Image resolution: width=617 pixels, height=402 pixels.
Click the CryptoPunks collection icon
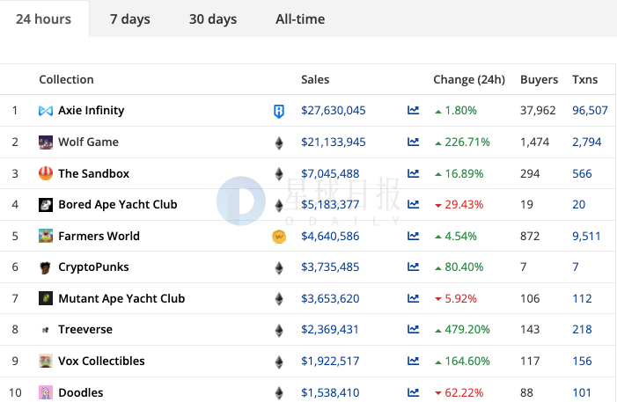click(46, 267)
